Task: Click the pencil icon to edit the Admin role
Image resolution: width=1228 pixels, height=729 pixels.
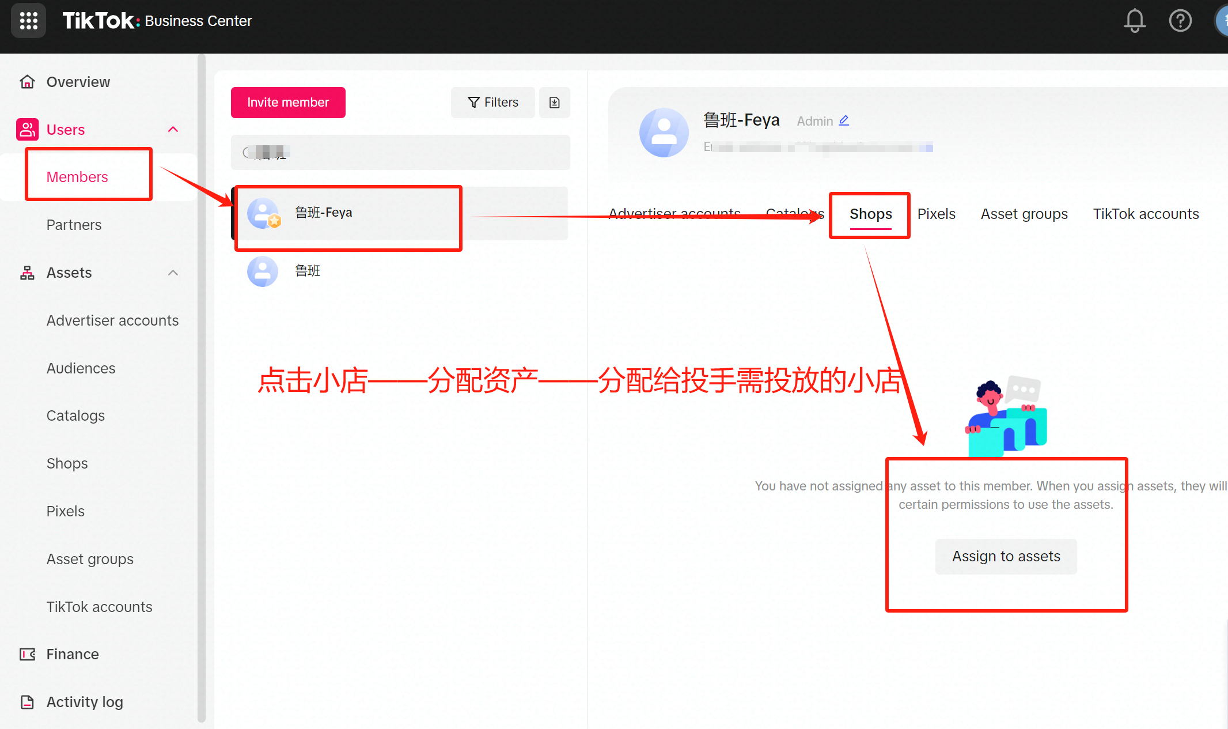Action: click(x=844, y=120)
